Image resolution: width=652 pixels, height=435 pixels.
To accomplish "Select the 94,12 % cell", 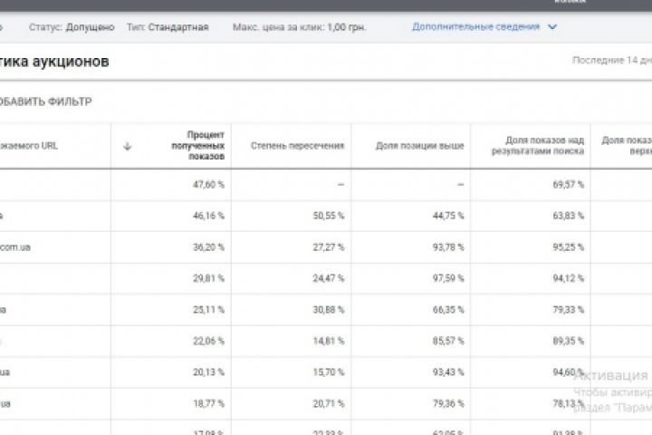I will point(569,278).
